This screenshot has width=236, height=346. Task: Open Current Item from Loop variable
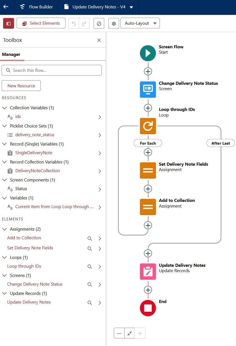click(54, 207)
